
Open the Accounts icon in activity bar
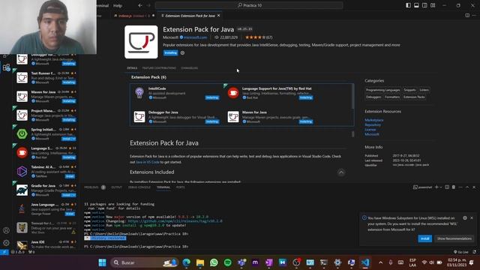(6, 230)
